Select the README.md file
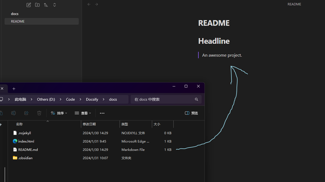Screen dimensions: 325x182 (28, 150)
